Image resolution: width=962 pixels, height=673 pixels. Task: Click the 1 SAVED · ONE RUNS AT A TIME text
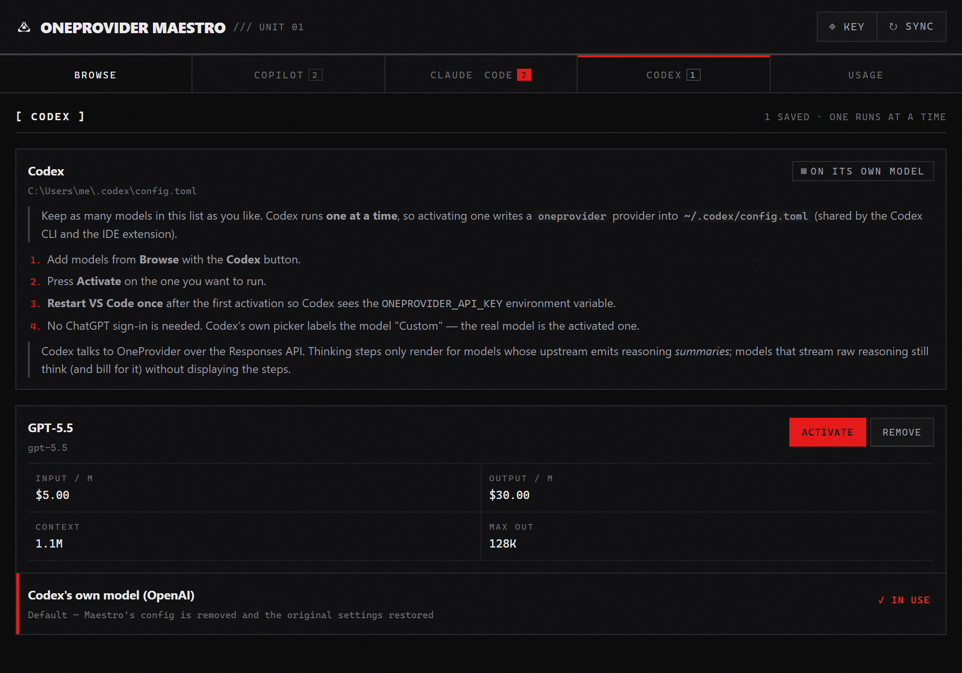(855, 117)
